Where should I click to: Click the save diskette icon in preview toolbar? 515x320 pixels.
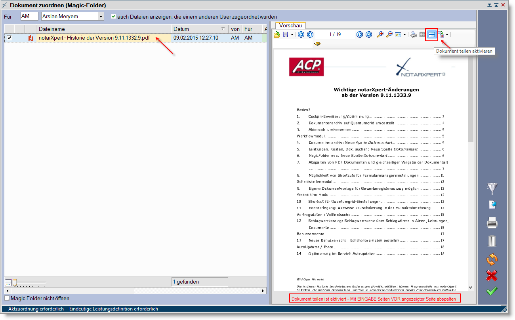tap(286, 35)
